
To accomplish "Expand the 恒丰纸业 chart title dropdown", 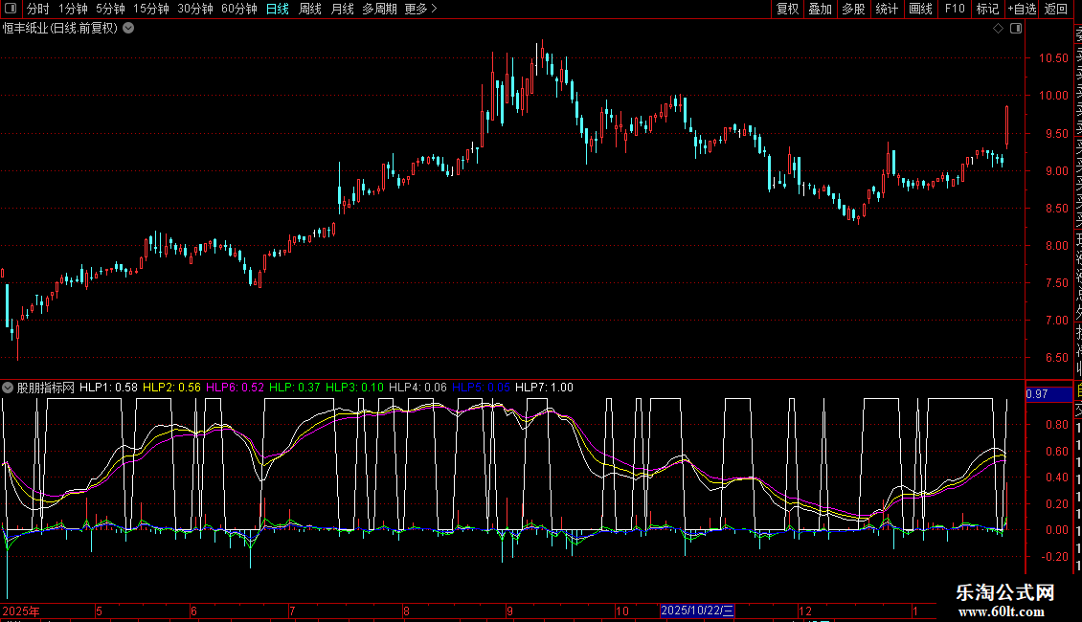I will (128, 28).
